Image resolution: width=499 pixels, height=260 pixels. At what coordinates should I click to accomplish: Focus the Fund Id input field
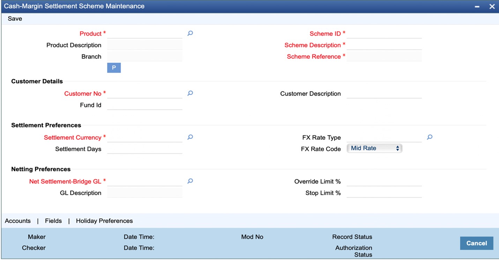pyautogui.click(x=145, y=105)
